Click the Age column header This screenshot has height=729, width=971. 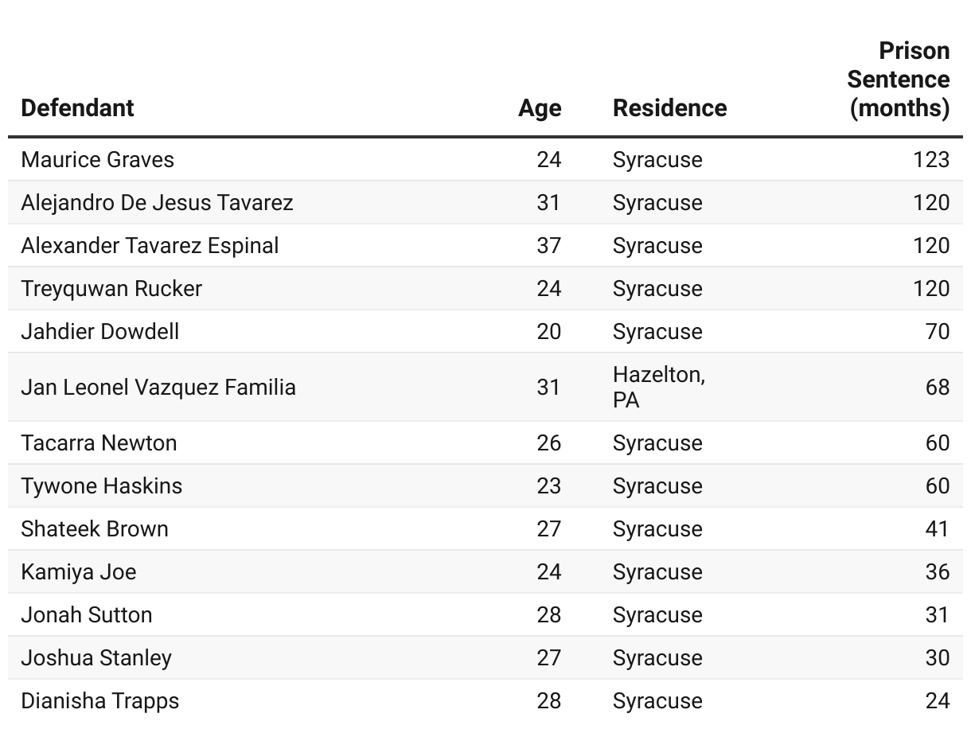(540, 108)
